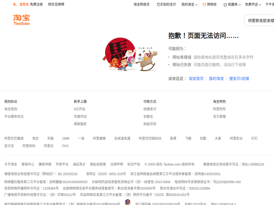Screen dimensions: 274x205
Task: Open 营销中心 link
Action: [x=28, y=164]
